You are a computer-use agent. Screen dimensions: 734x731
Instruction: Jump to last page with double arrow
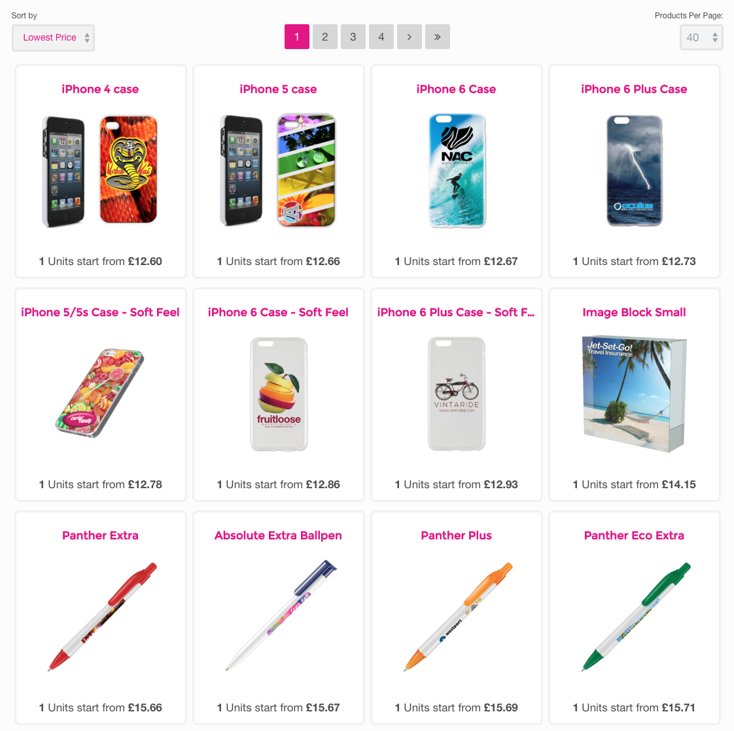point(437,37)
